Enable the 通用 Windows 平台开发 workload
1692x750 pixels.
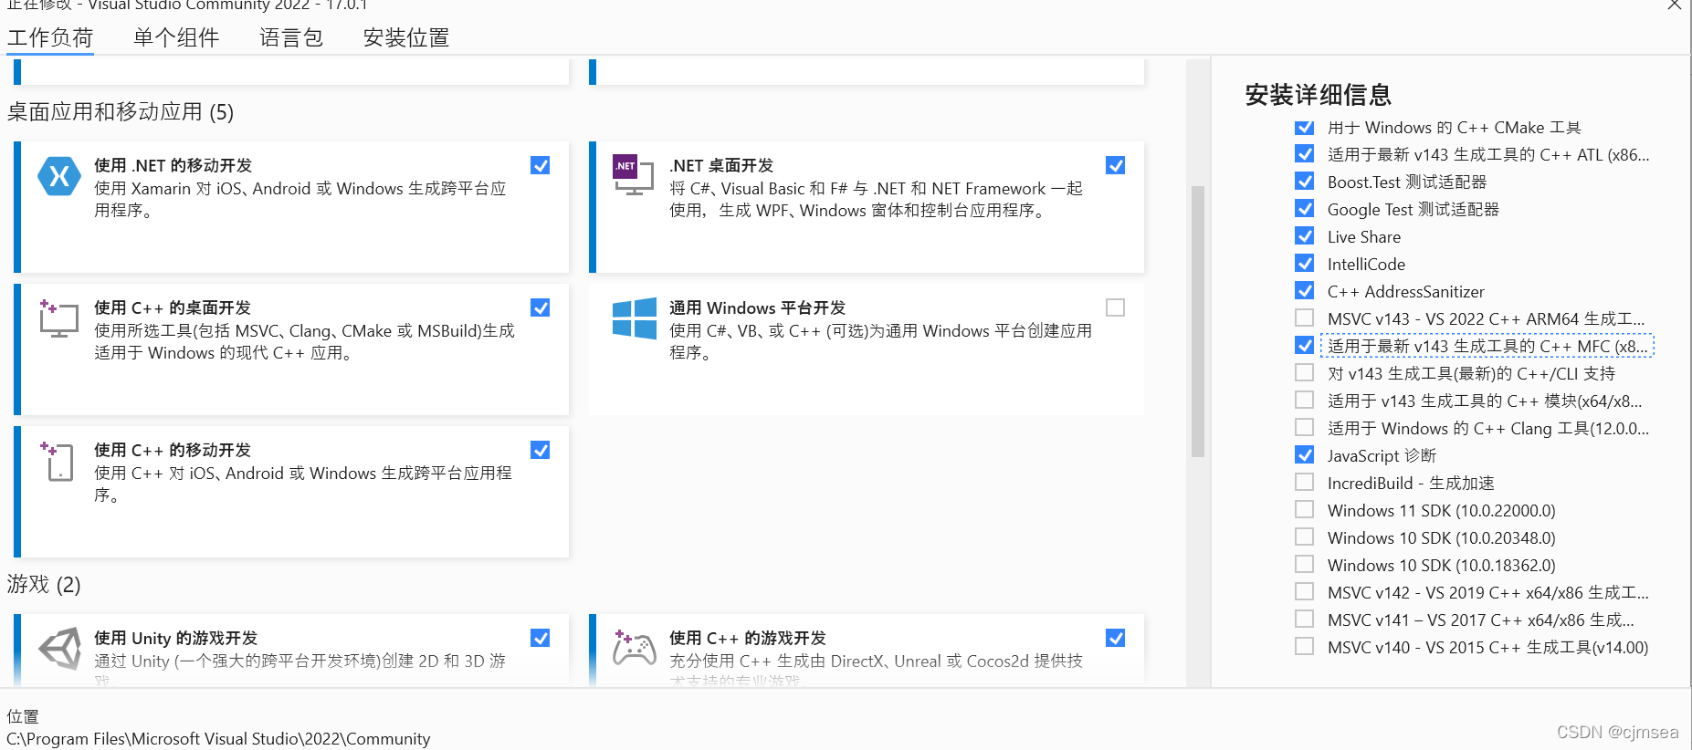[x=1115, y=307]
